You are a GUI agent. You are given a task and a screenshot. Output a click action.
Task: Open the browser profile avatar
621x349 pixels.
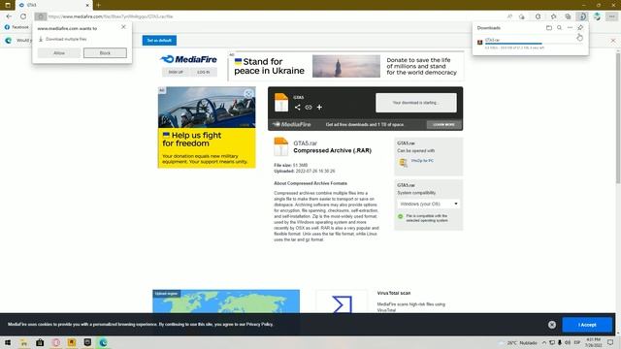tap(597, 16)
